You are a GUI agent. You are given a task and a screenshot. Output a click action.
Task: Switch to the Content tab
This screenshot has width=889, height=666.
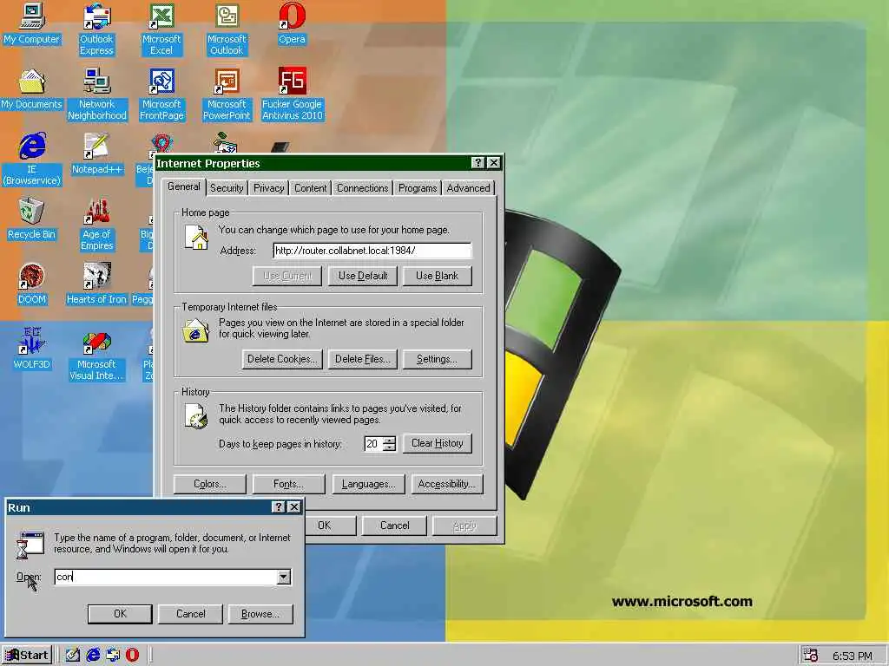310,188
